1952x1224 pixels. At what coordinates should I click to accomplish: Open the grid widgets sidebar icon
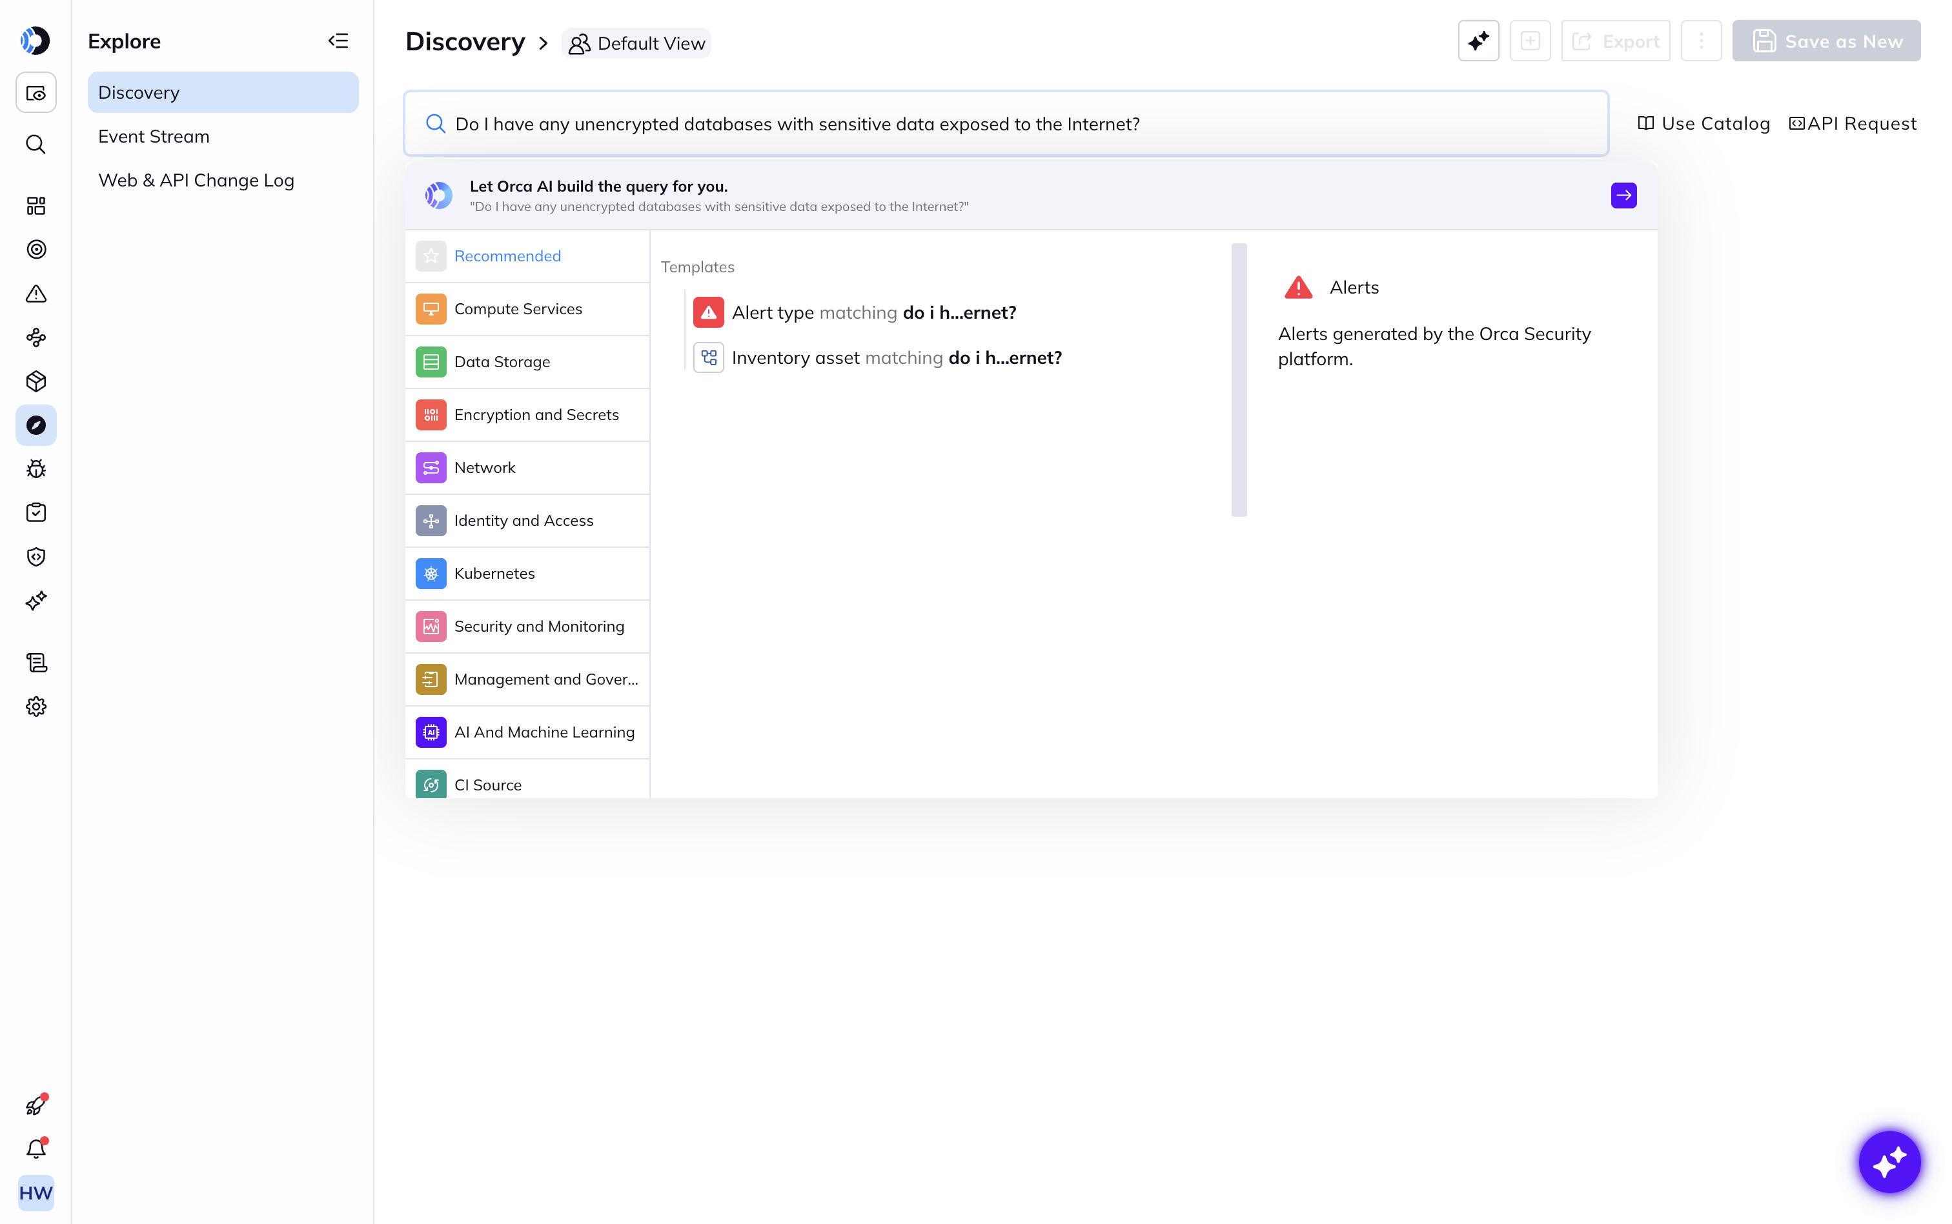[36, 206]
